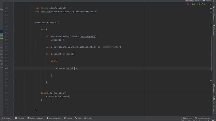Click 'response' variable declaration

click(x=56, y=37)
